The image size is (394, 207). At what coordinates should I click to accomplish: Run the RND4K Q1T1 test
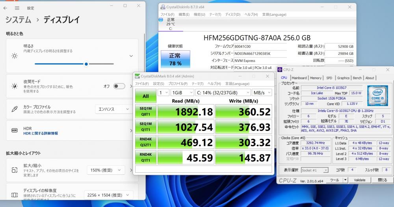(146, 157)
